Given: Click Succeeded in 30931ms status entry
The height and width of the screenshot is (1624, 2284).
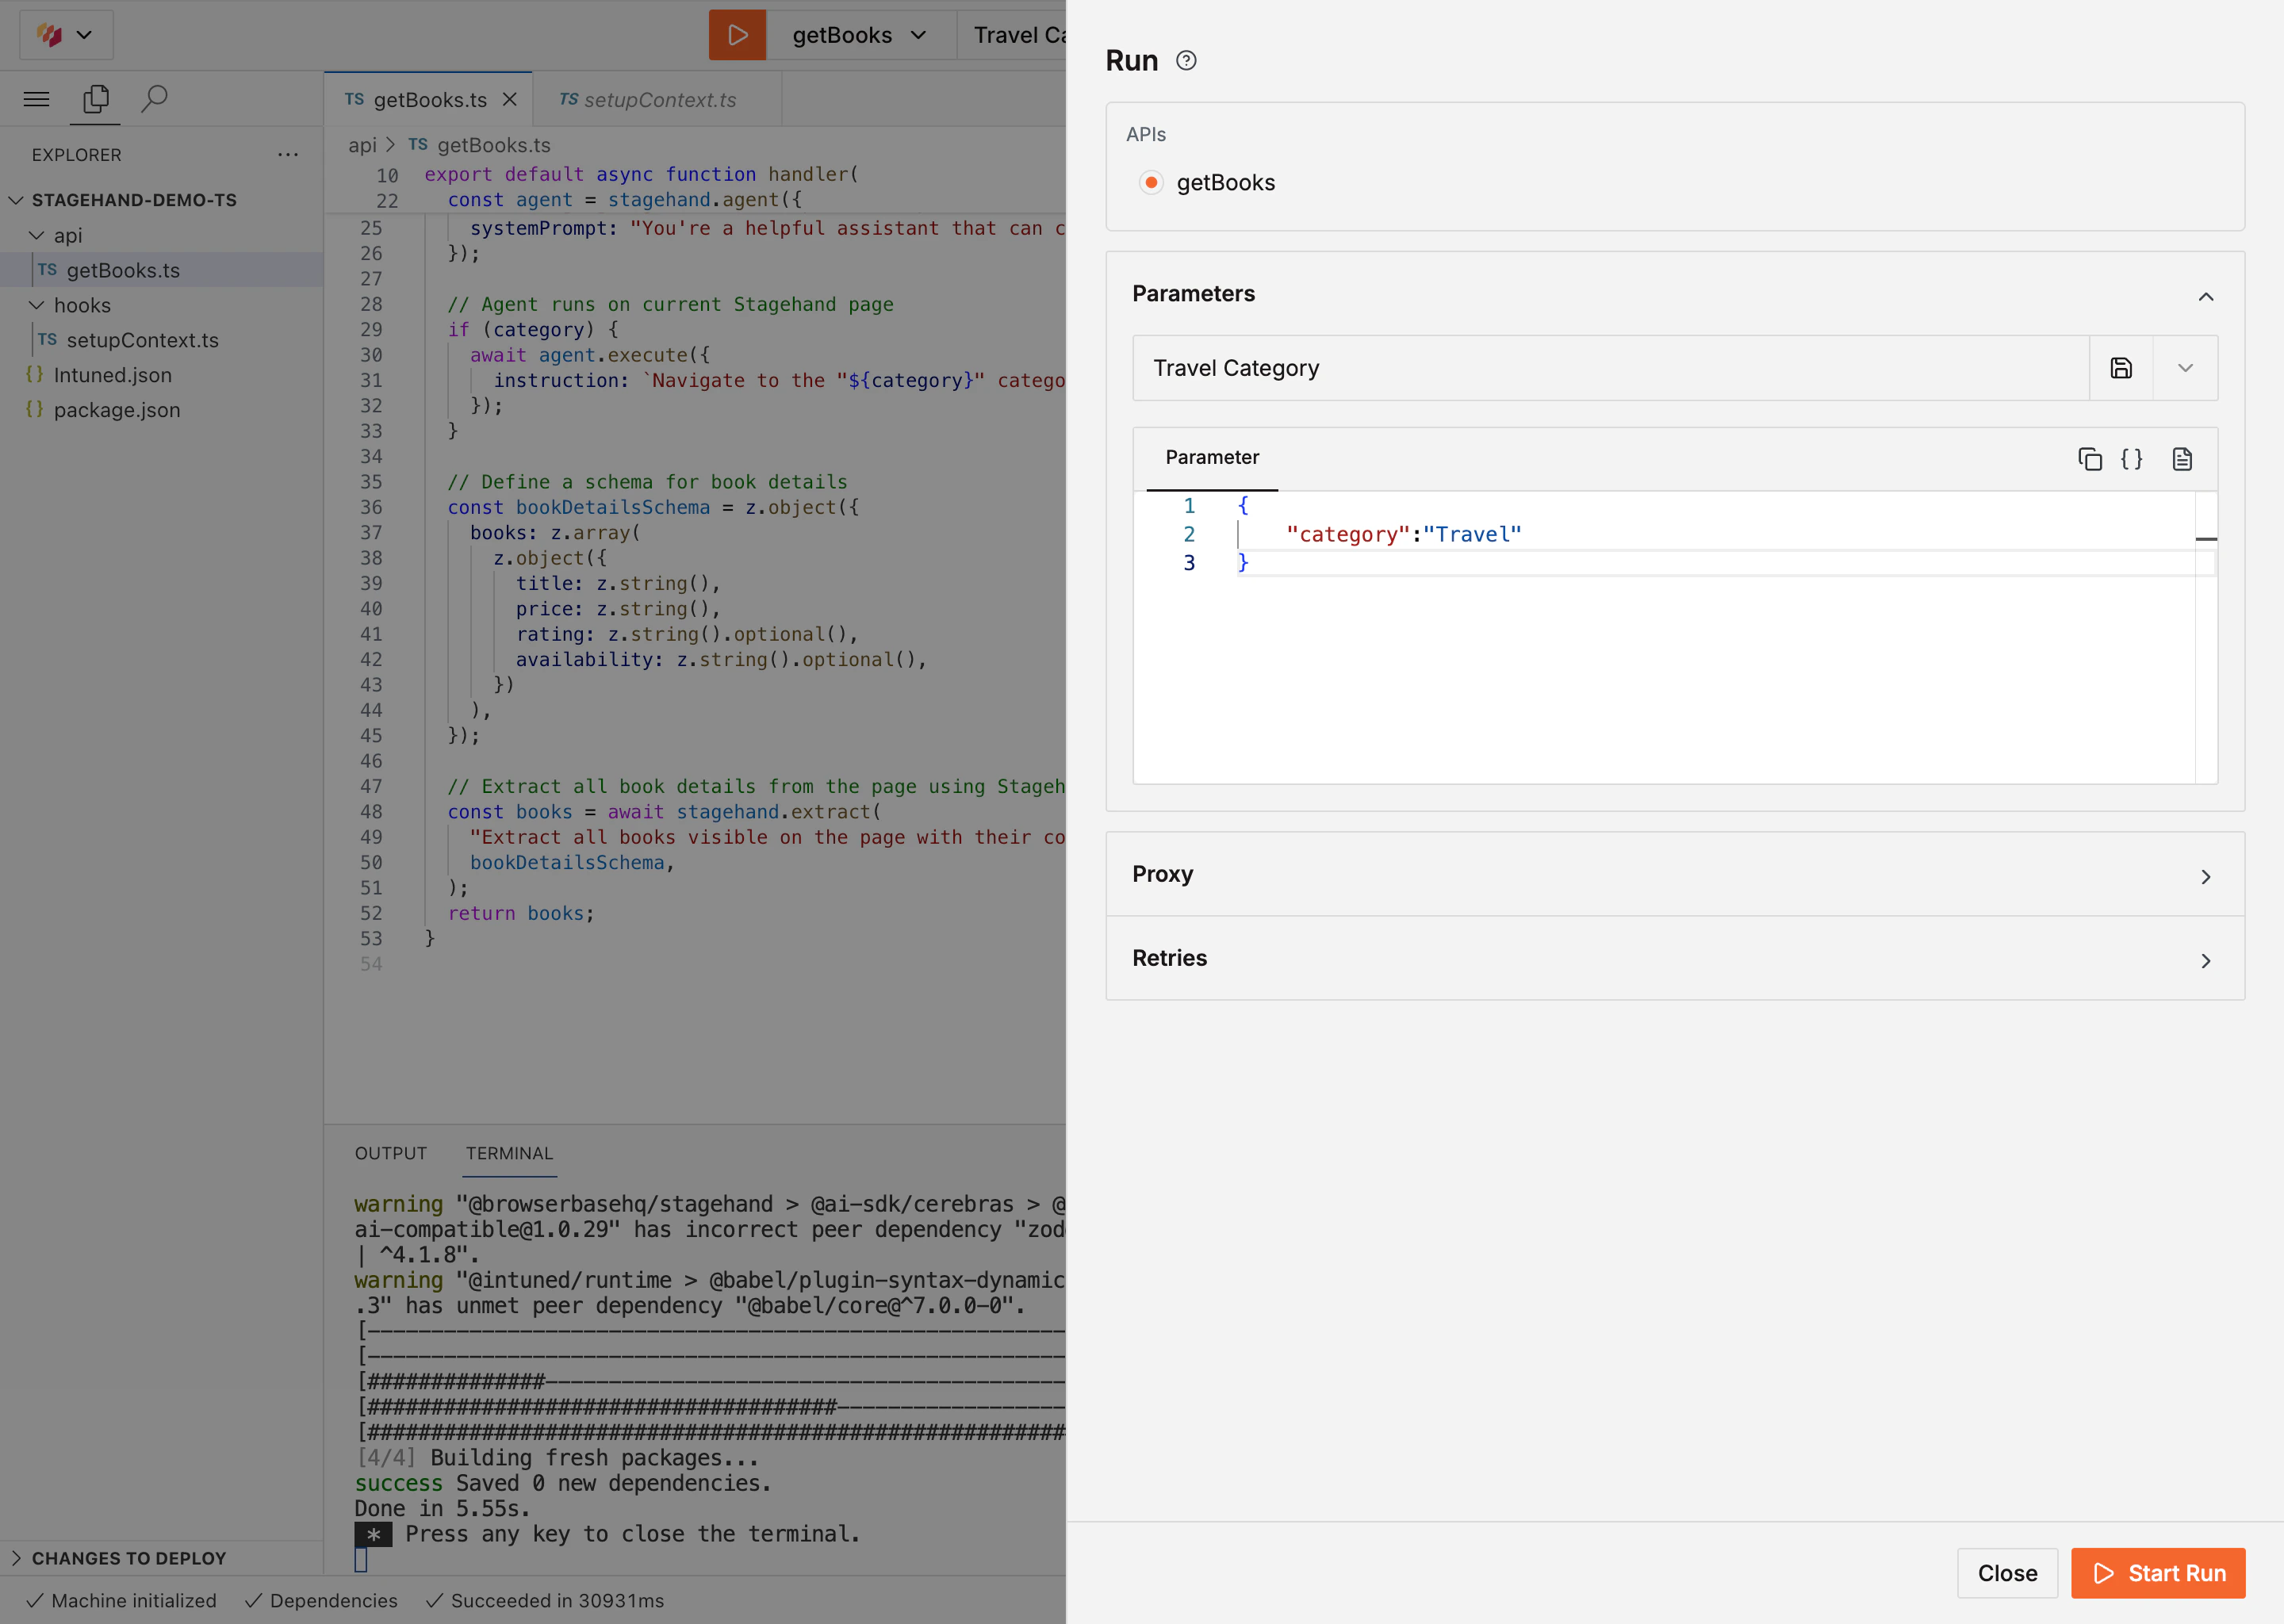Looking at the screenshot, I should click(544, 1601).
